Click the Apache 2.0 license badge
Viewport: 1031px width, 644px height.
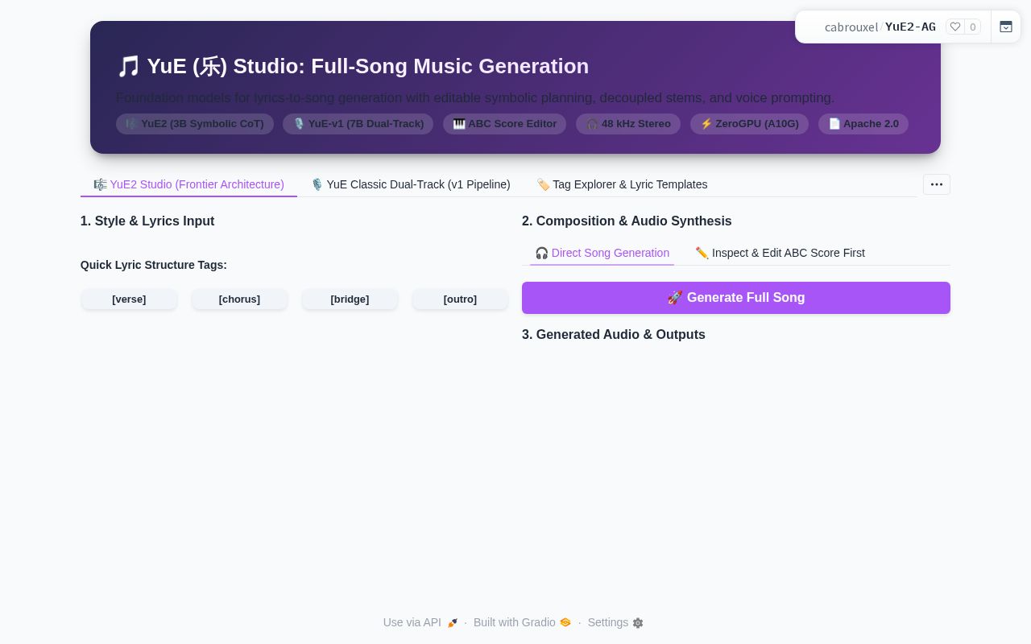pyautogui.click(x=863, y=124)
